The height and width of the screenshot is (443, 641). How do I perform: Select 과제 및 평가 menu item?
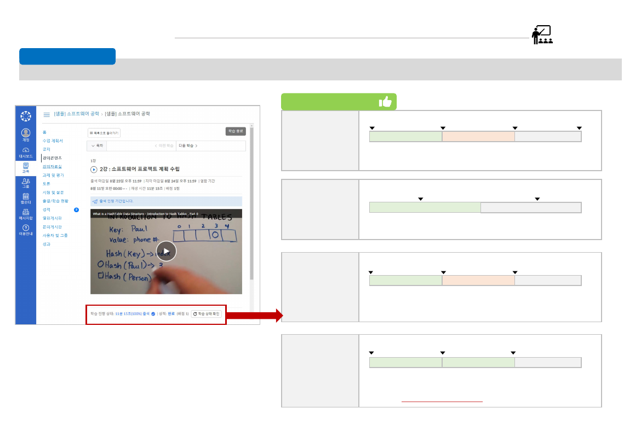point(53,175)
